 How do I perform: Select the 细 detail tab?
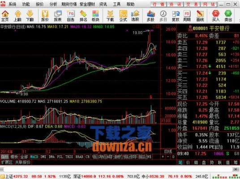196,162
